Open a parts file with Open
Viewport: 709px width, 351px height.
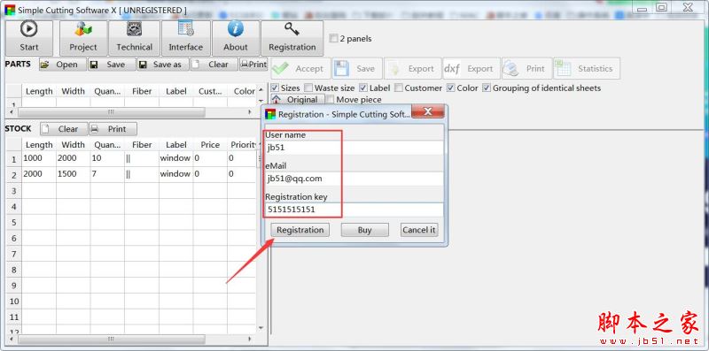point(62,65)
